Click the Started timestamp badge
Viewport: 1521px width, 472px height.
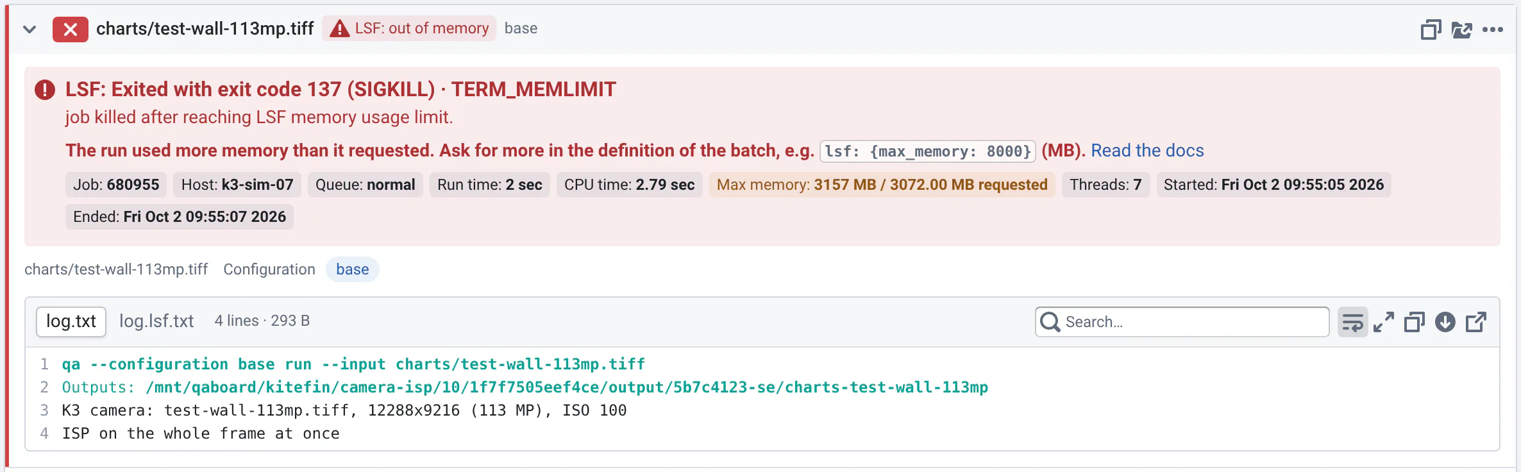coord(1274,185)
